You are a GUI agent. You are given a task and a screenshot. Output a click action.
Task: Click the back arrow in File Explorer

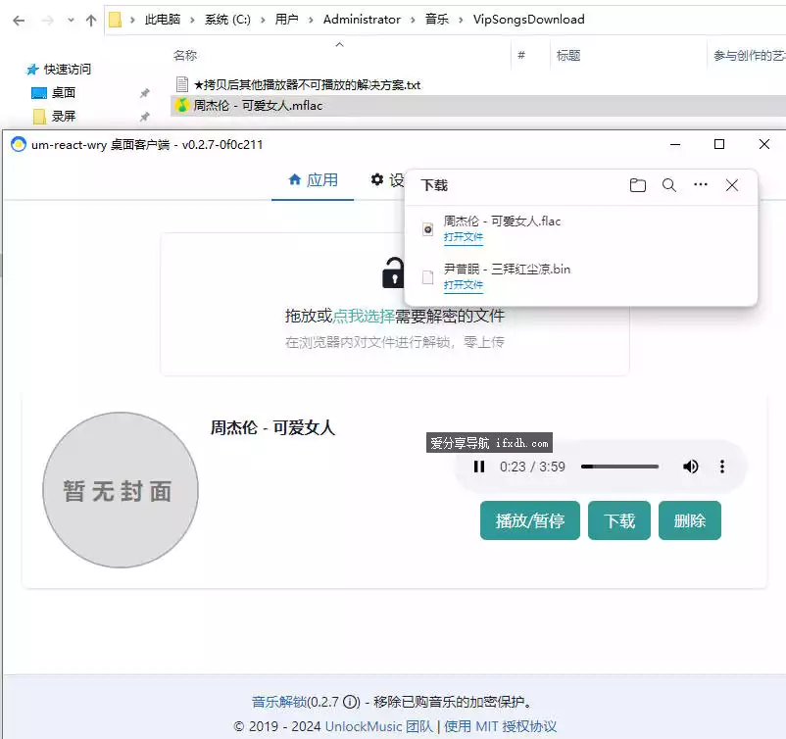(x=17, y=19)
